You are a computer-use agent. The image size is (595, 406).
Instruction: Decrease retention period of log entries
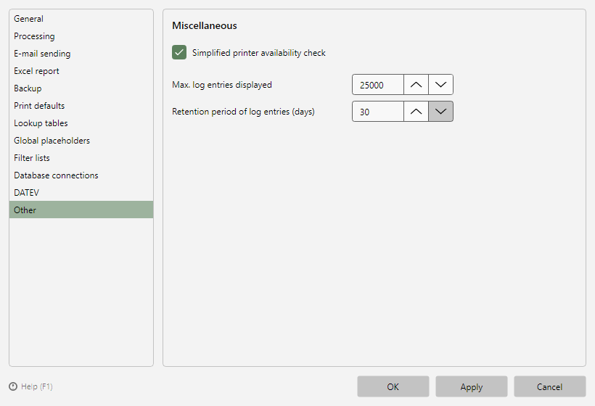(x=440, y=112)
